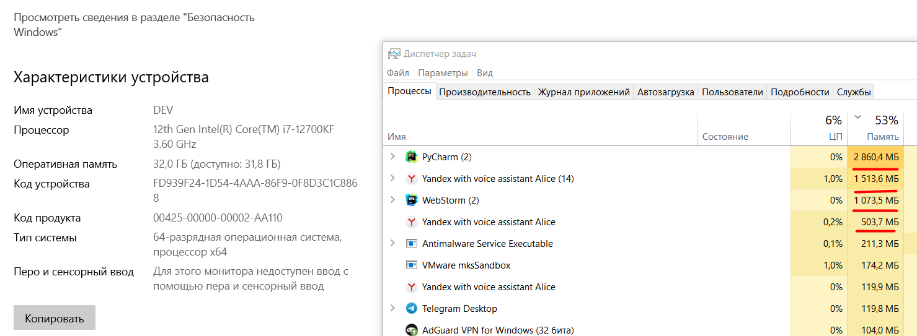Click the 32,0 ГБ RAM value
The image size is (917, 336).
(217, 165)
